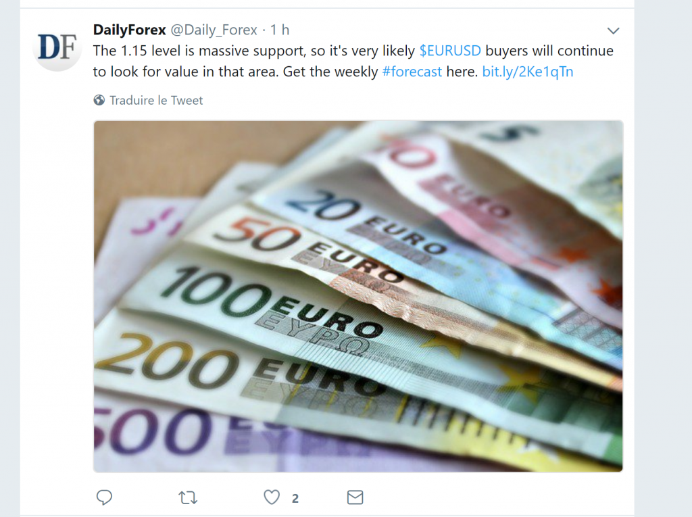This screenshot has height=517, width=692.
Task: Visit the bit.ly/2Ke1qTn link
Action: coord(527,72)
